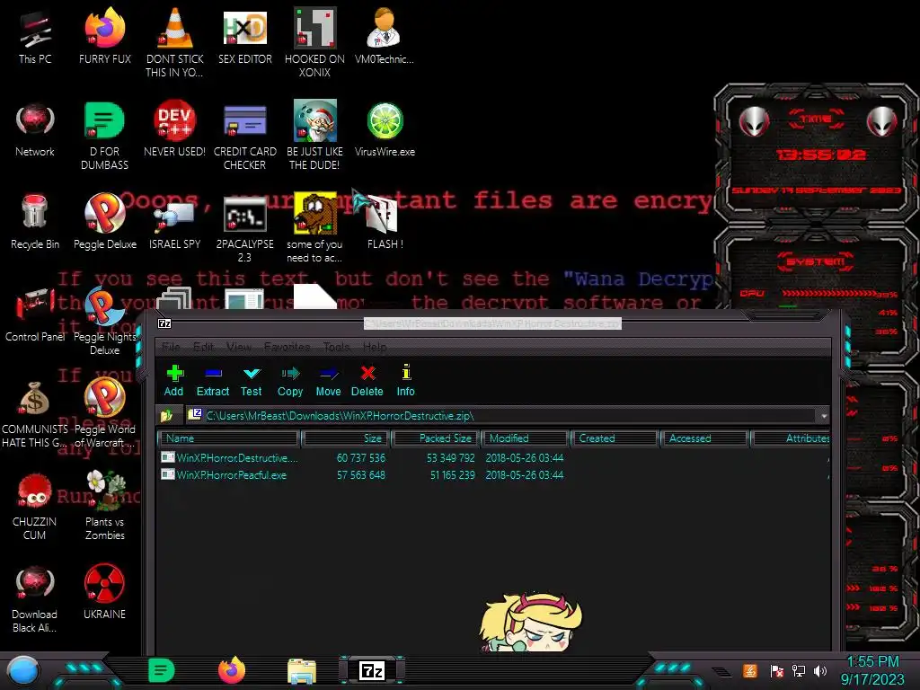The width and height of the screenshot is (920, 690).
Task: Click the volume speaker tray icon
Action: tap(820, 670)
